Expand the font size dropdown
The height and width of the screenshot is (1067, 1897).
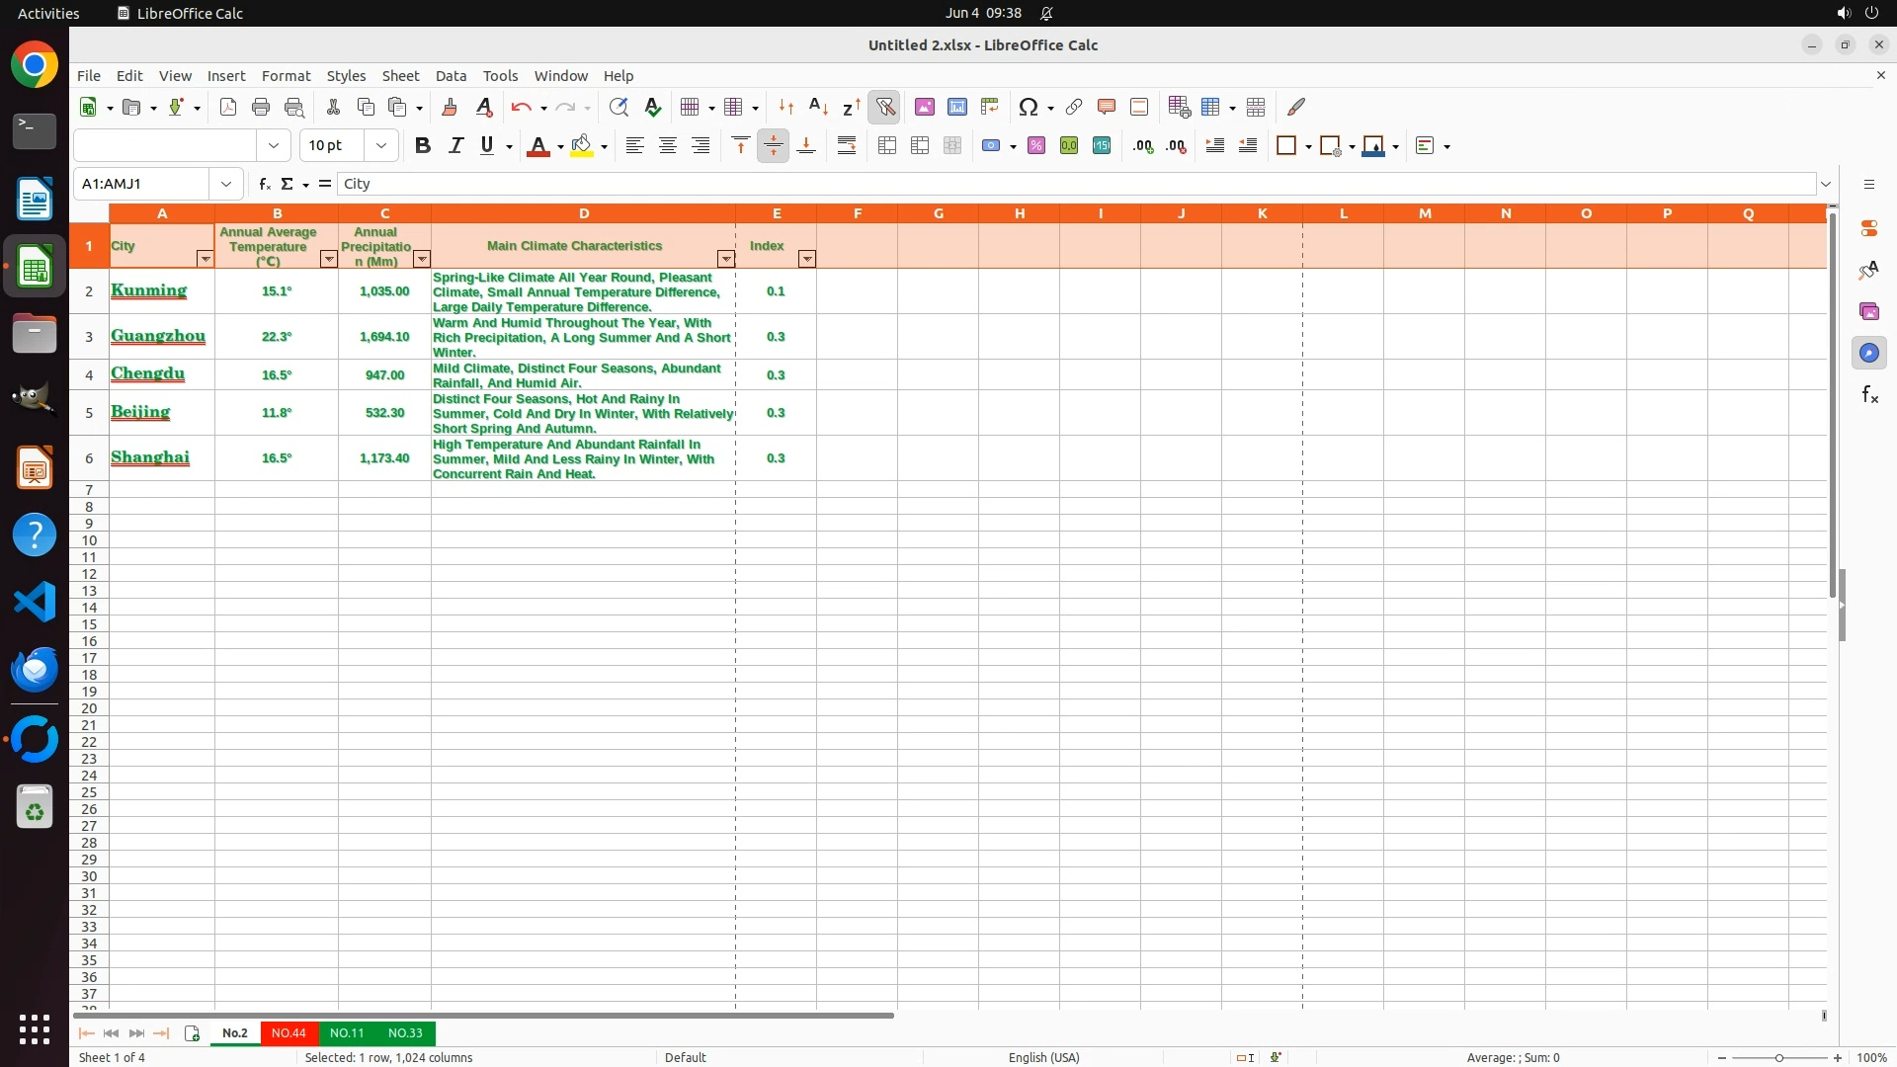[381, 145]
